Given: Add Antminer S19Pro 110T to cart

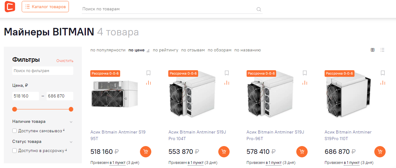Looking at the screenshot, I should [380, 152].
